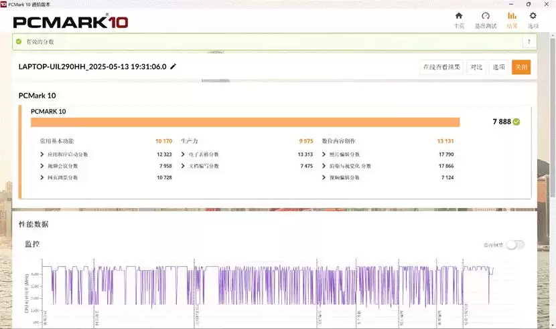The image size is (556, 329).
Task: Select the 结果 bar chart icon
Action: (x=512, y=16)
